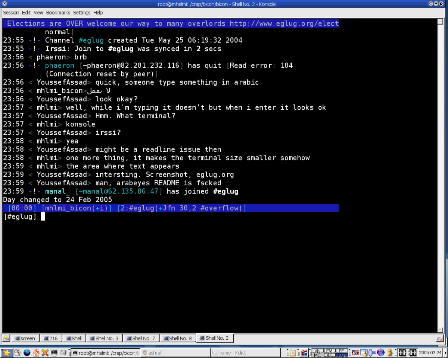This screenshot has height=358, width=448.
Task: Launch the Konqueror globe icon in panel
Action: coord(27,352)
